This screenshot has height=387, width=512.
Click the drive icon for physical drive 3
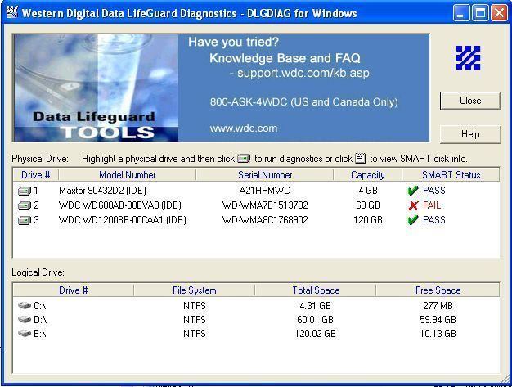[x=25, y=220]
